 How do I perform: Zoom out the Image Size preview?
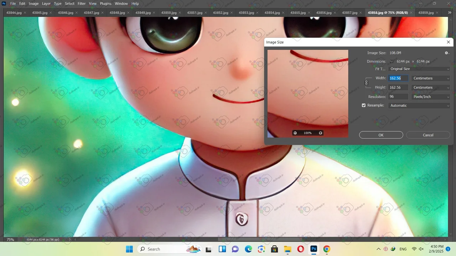click(x=295, y=133)
